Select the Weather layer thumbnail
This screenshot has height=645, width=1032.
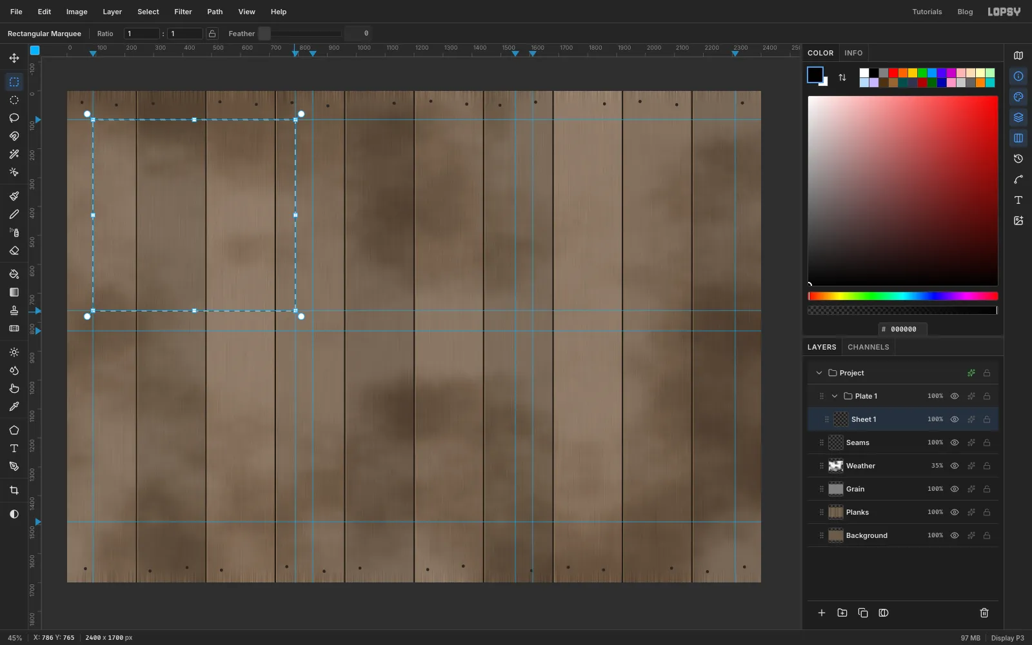tap(836, 466)
